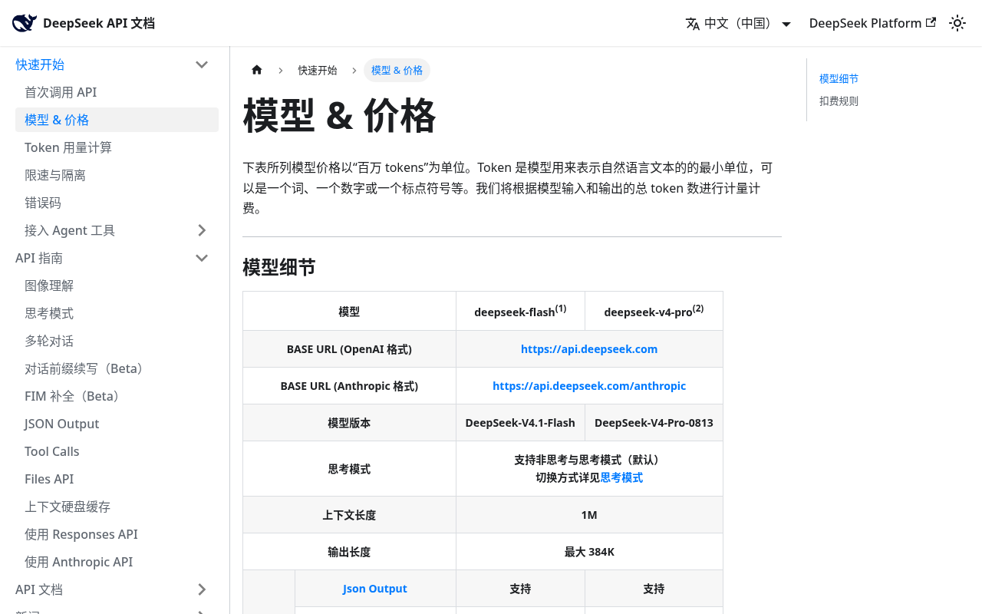Click the DeepSeek API 文档 site title
The image size is (982, 614).
coord(99,23)
